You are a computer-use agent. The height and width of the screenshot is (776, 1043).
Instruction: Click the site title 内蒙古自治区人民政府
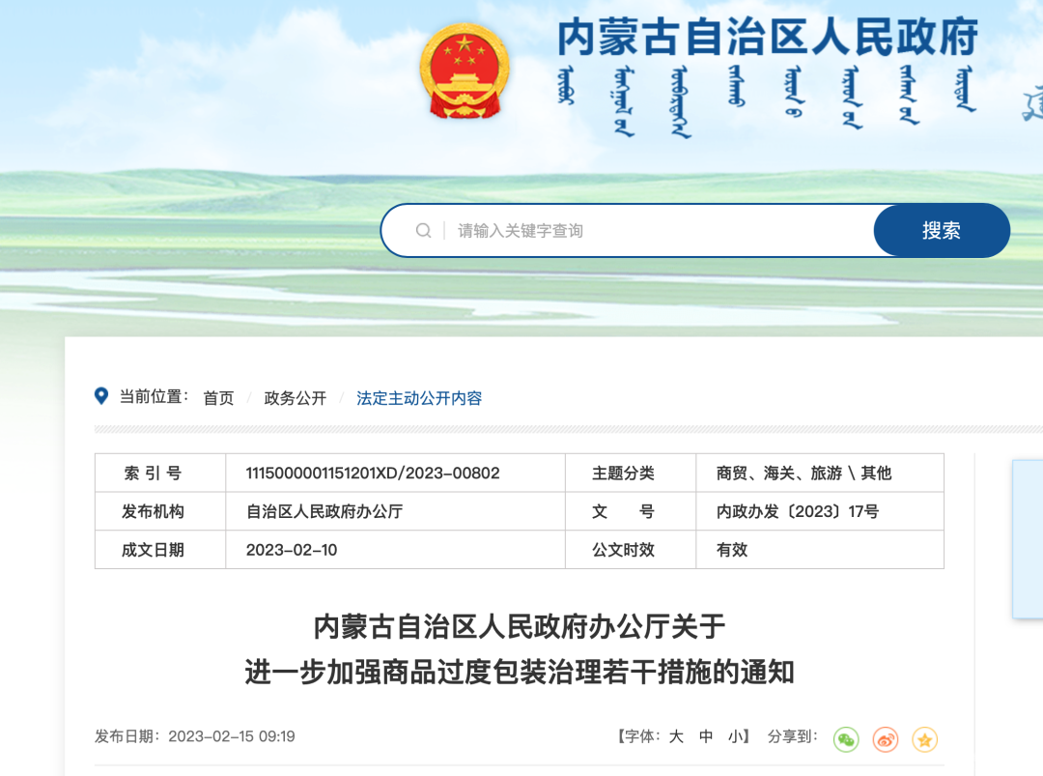[766, 37]
